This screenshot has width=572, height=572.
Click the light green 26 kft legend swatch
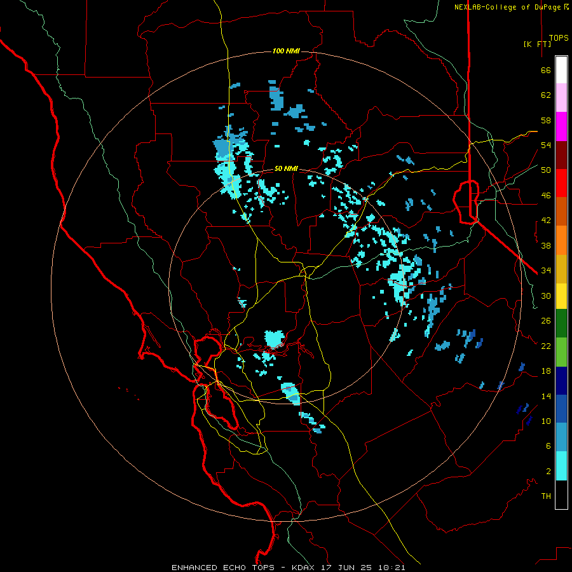point(561,352)
